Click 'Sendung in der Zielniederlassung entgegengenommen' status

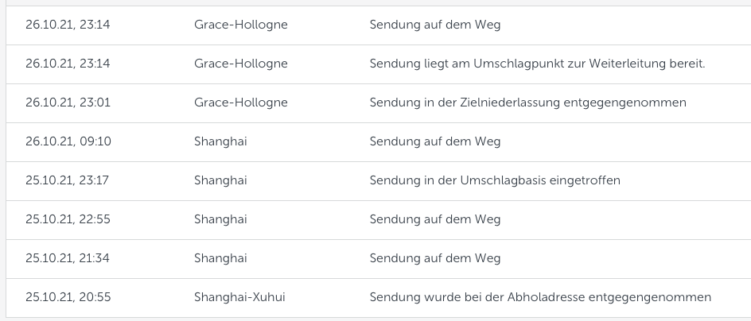point(527,102)
